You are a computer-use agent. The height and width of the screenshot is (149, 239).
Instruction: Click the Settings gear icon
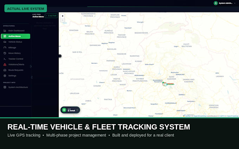(5, 76)
